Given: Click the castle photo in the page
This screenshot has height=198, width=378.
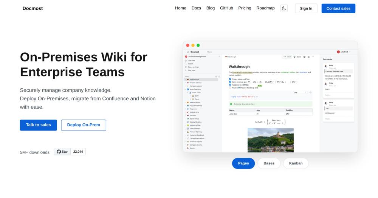Looking at the screenshot, I should [x=271, y=140].
